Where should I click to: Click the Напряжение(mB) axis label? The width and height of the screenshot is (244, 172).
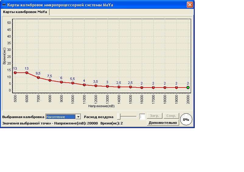pos(101,106)
